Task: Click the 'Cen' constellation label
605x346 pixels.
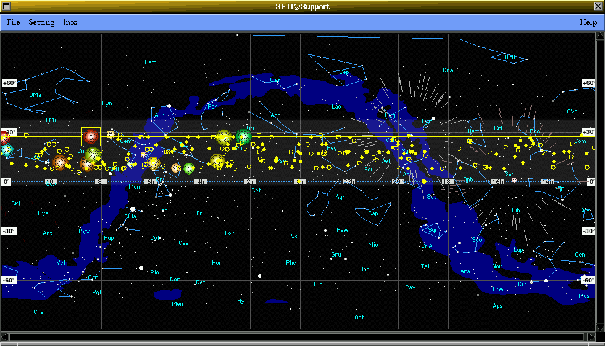Action: (x=580, y=255)
